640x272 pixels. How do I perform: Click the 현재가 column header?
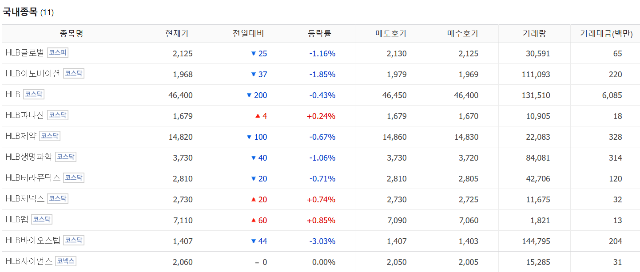click(177, 34)
